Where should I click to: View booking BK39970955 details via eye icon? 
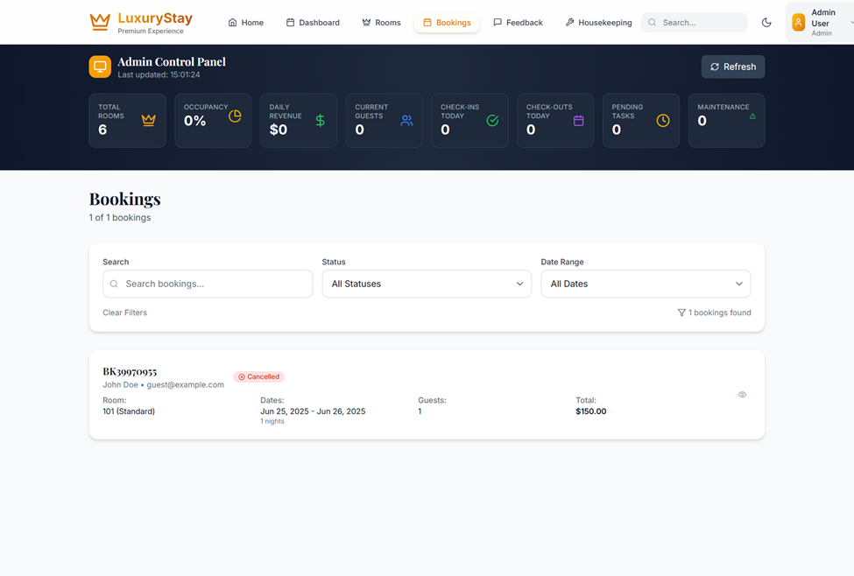tap(742, 395)
